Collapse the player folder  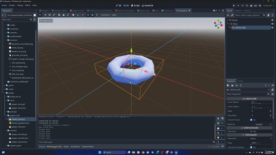[4, 93]
